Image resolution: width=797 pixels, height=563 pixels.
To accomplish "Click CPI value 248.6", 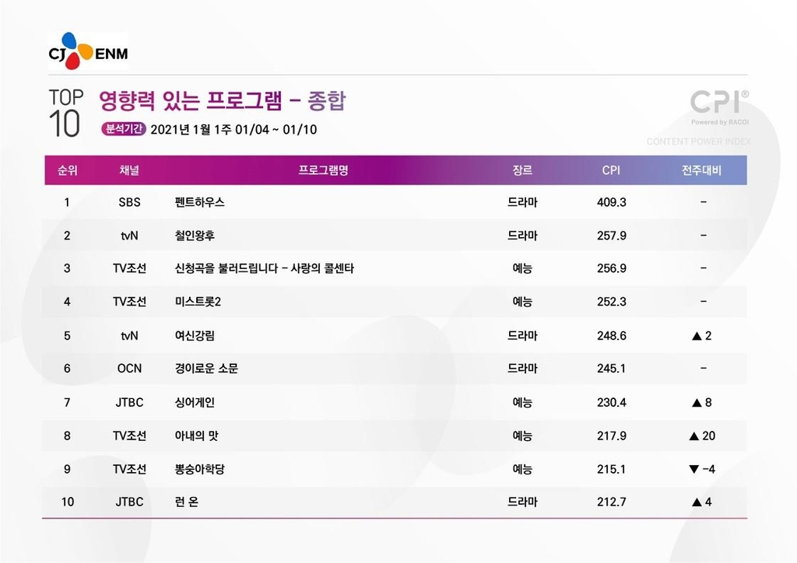I will pos(612,336).
